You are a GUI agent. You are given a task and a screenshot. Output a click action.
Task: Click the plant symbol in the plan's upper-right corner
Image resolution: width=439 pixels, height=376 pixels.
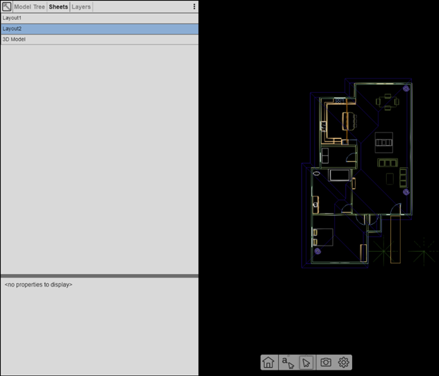click(406, 88)
